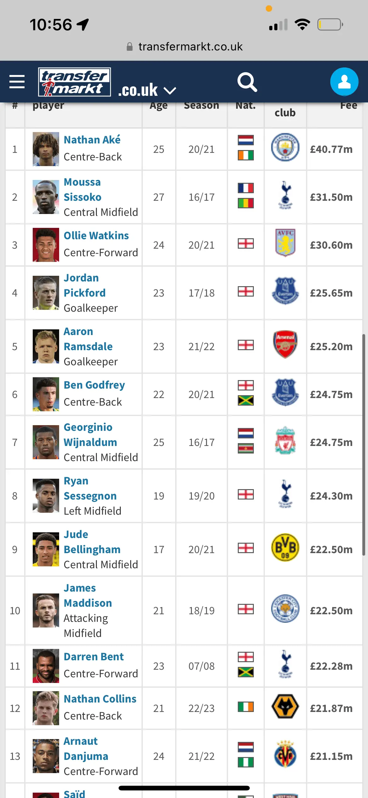Expand the .co.uk domain dropdown chevron
The image size is (368, 798).
click(x=170, y=91)
